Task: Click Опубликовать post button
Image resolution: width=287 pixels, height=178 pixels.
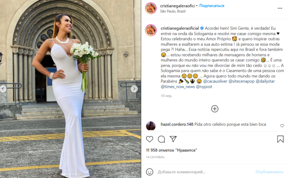Action: (x=269, y=172)
